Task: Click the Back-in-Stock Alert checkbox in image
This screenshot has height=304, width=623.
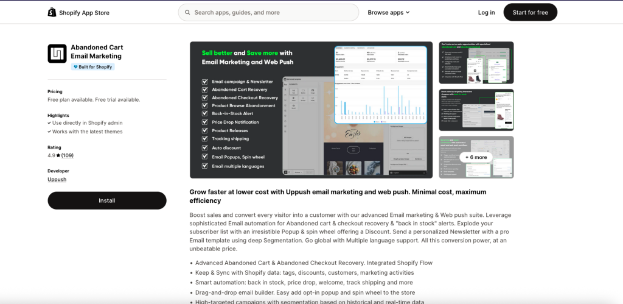Action: click(x=204, y=114)
